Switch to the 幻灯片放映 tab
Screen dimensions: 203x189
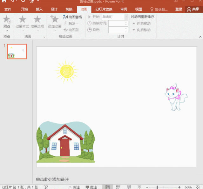[x=104, y=9]
